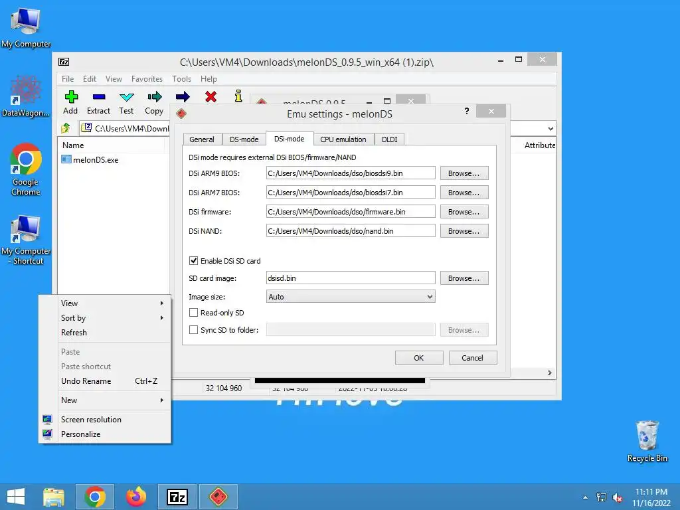Browse for DSi NAND file
680x510 pixels.
click(464, 230)
